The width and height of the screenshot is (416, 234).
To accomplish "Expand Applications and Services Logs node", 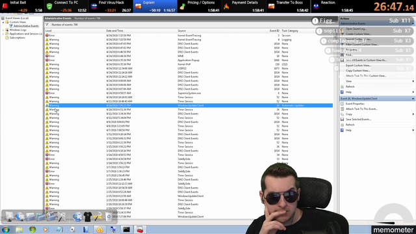I will pyautogui.click(x=3, y=34).
